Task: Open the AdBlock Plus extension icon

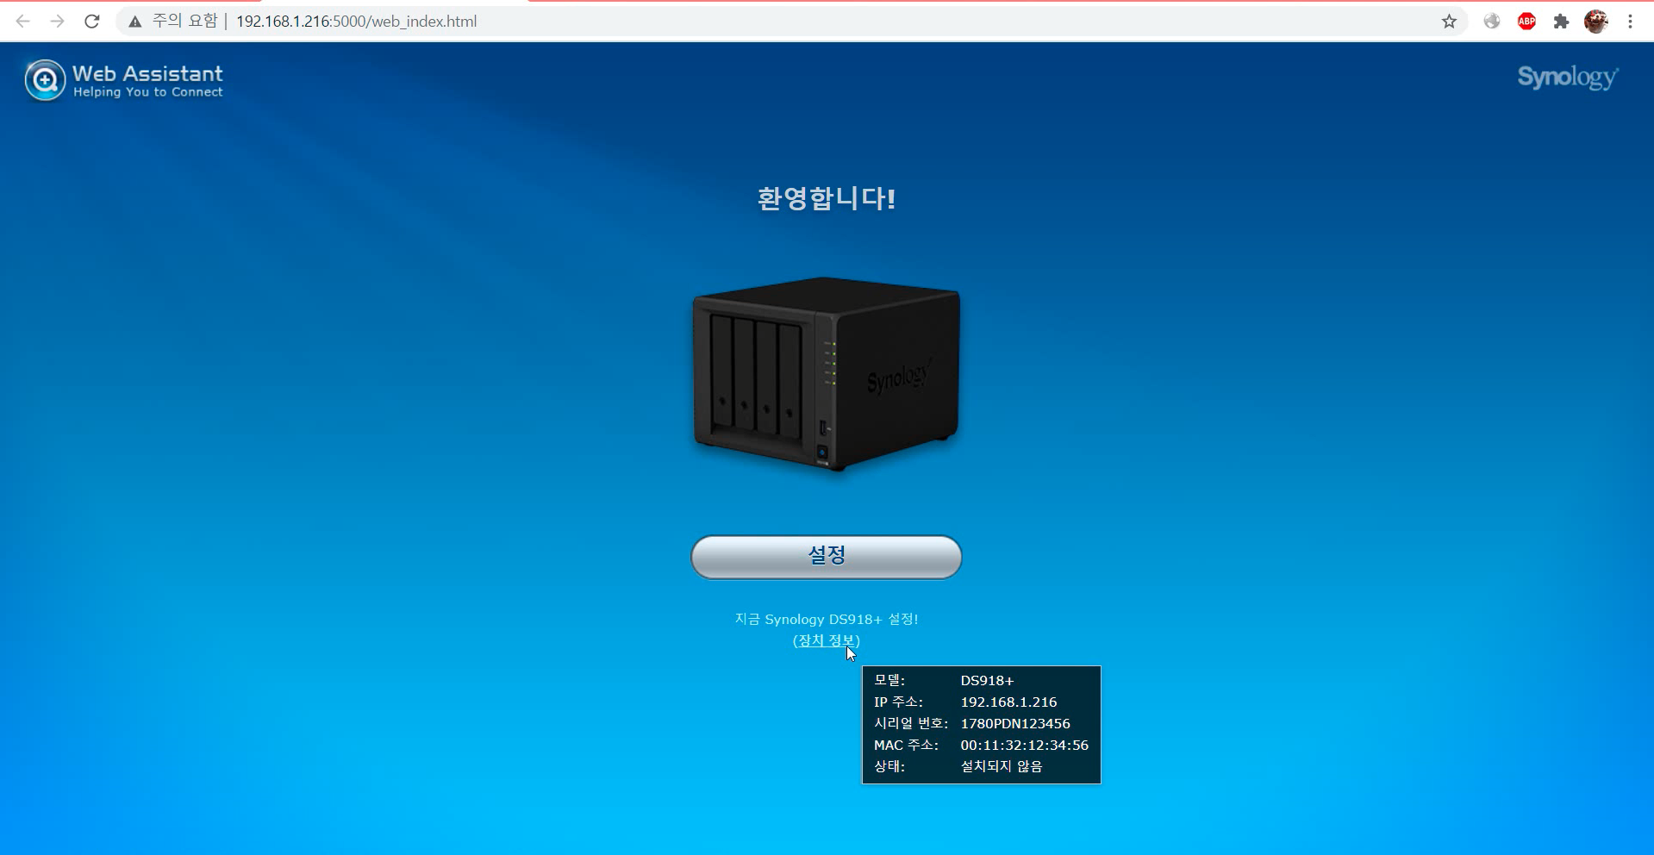Action: pyautogui.click(x=1526, y=22)
